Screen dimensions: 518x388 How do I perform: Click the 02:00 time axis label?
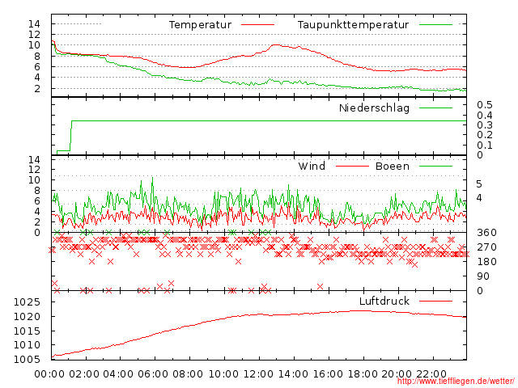pyautogui.click(x=84, y=374)
